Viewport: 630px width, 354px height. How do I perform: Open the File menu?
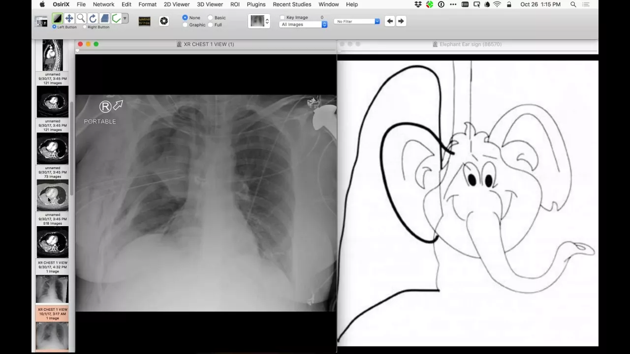point(81,4)
